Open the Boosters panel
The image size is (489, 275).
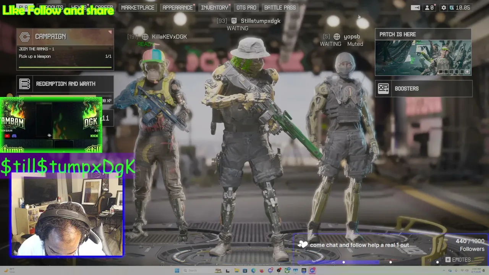424,89
